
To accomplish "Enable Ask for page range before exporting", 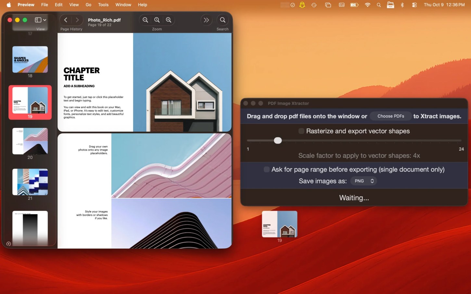I will (267, 169).
